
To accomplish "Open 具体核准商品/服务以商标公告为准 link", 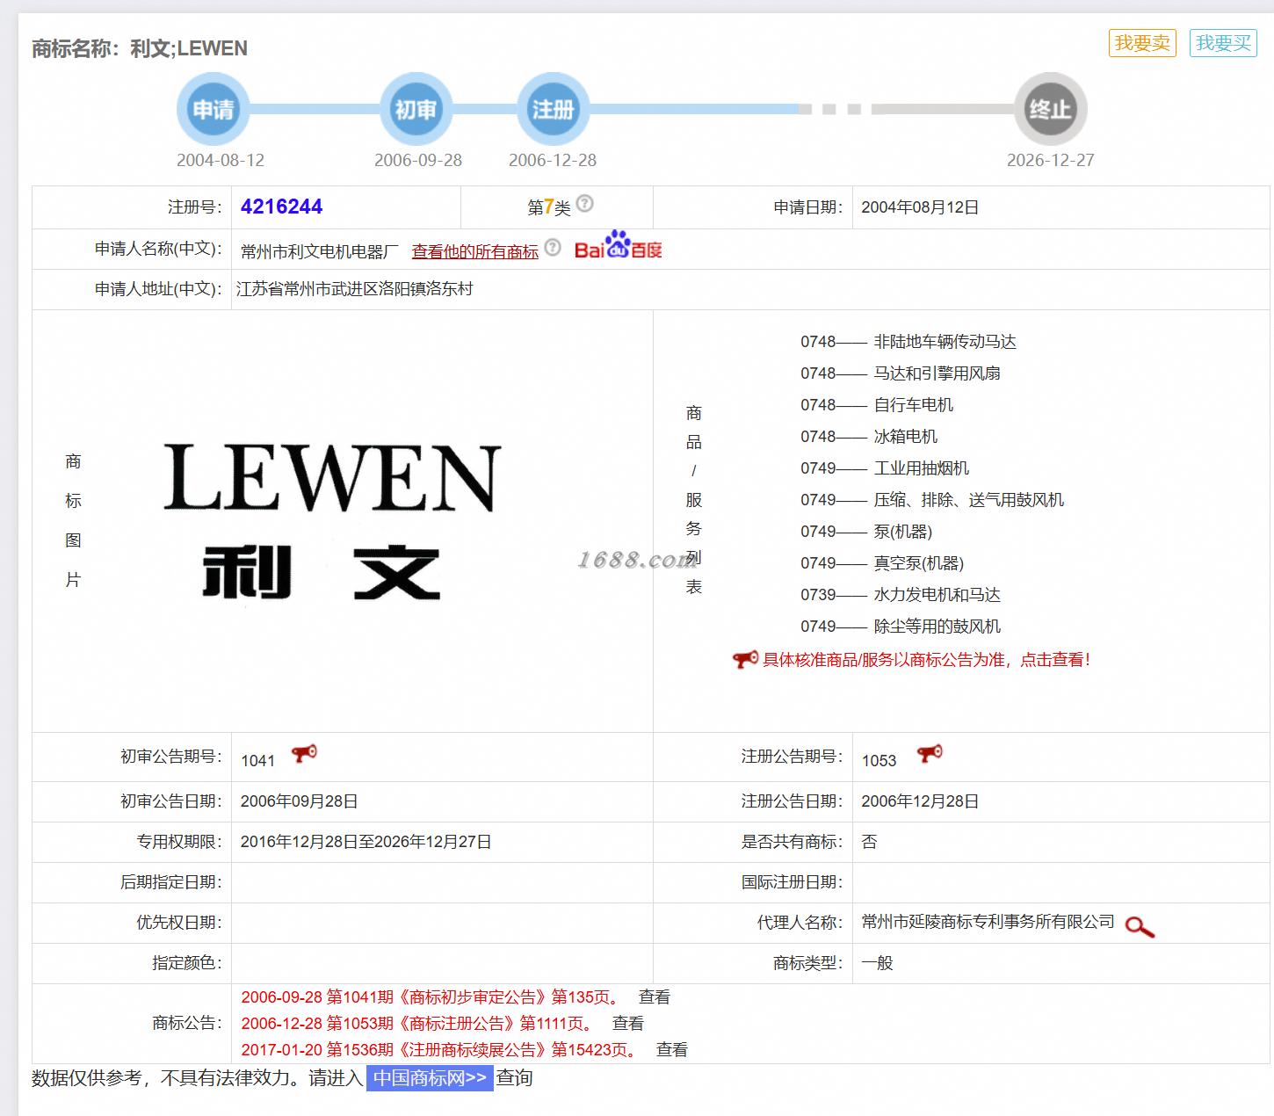I will [x=927, y=660].
